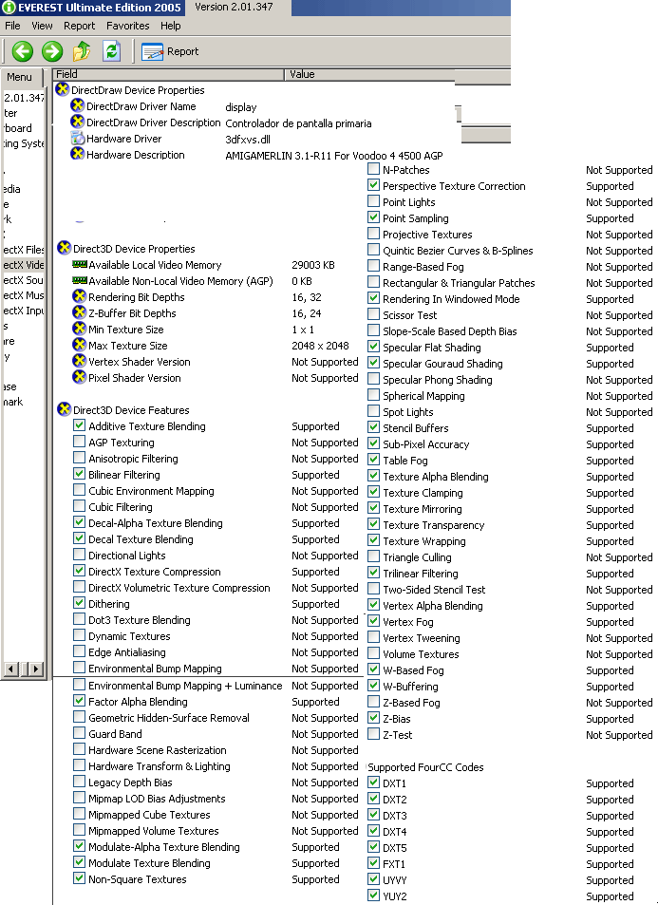The width and height of the screenshot is (658, 905).
Task: Select the DirectDraw Device Properties header icon
Action: tap(63, 89)
